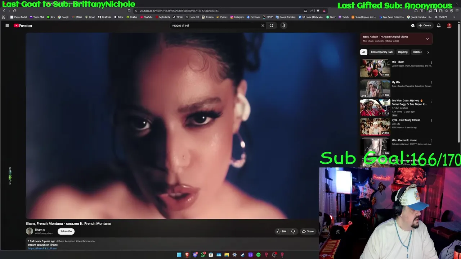The width and height of the screenshot is (461, 259).
Task: Open Spotify in the taskbar
Action: pyautogui.click(x=258, y=255)
